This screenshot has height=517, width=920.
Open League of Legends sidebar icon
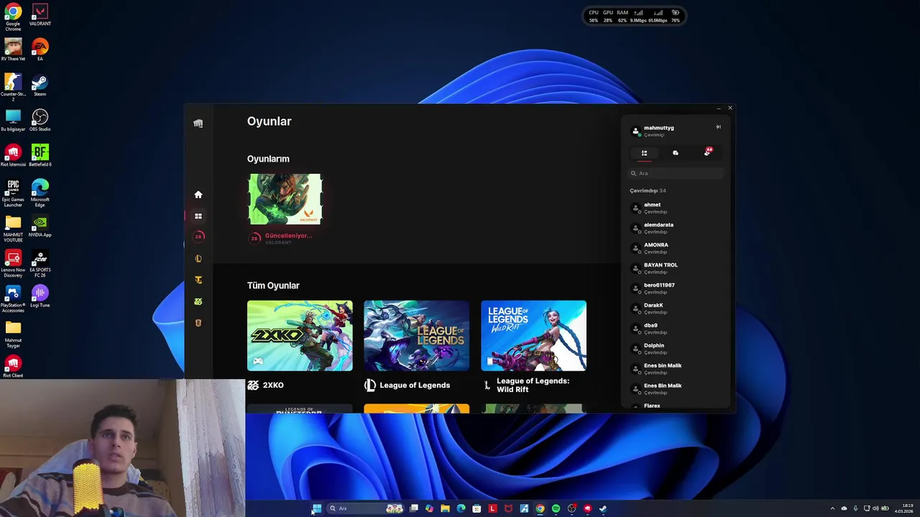[x=198, y=258]
